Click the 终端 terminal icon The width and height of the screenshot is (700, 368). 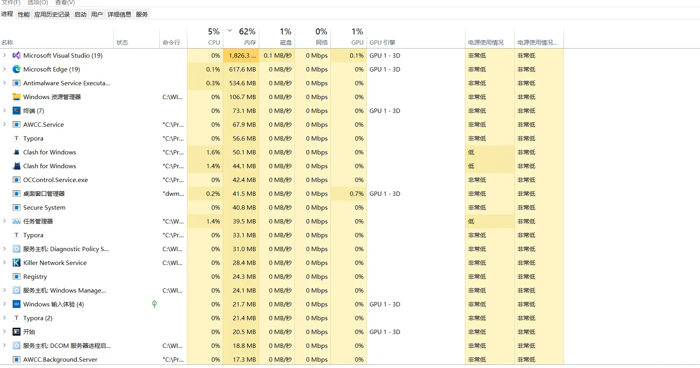(16, 111)
